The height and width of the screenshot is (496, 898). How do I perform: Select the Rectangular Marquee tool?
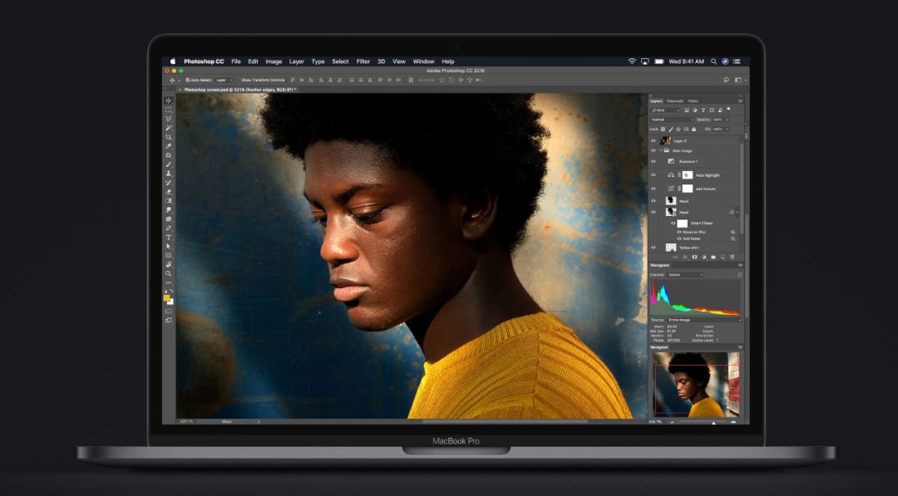click(168, 110)
